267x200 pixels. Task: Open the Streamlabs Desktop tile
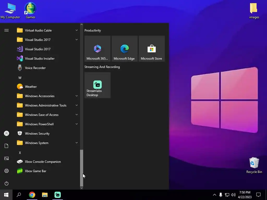[x=98, y=85]
